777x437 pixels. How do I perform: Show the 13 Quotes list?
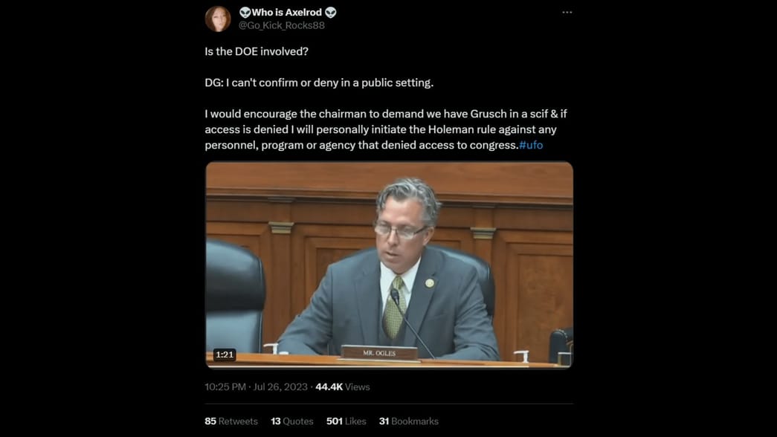[x=292, y=421]
